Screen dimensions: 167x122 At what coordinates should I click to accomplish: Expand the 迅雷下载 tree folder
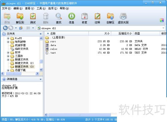tap(8, 70)
